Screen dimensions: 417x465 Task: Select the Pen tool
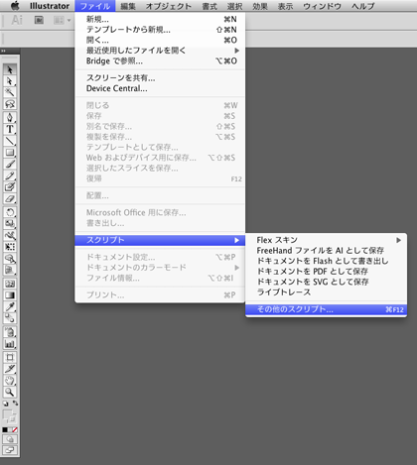click(10, 118)
